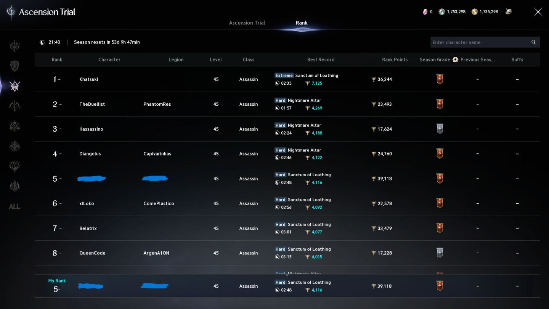Click the Level column header
This screenshot has width=549, height=309.
point(216,60)
